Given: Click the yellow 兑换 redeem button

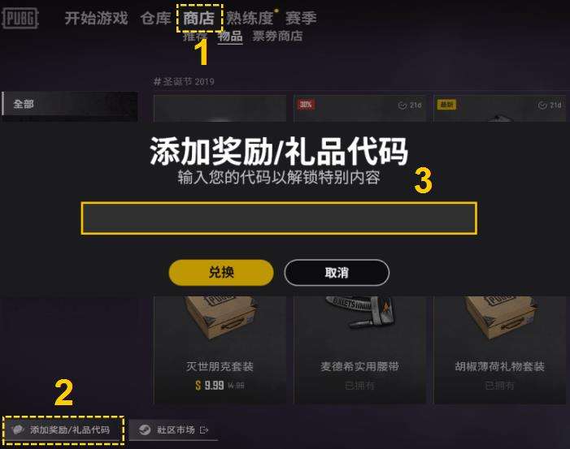Looking at the screenshot, I should (x=221, y=272).
